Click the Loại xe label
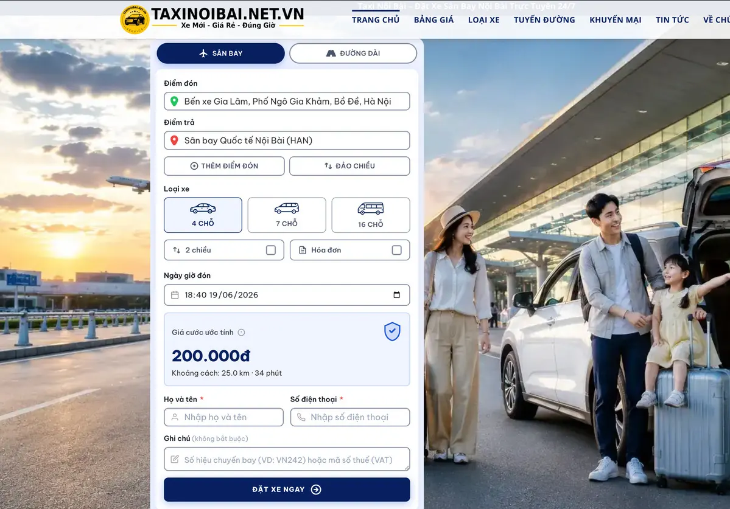The height and width of the screenshot is (509, 730). [177, 189]
